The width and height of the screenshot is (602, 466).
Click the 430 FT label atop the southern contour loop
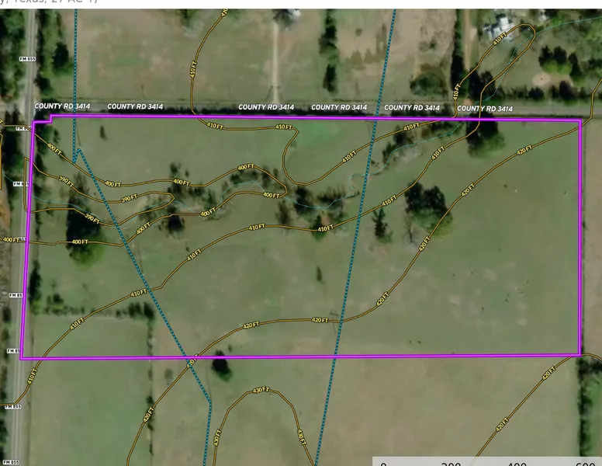point(261,388)
